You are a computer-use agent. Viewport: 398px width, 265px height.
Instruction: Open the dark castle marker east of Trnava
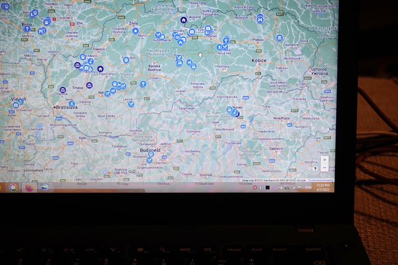89,85
